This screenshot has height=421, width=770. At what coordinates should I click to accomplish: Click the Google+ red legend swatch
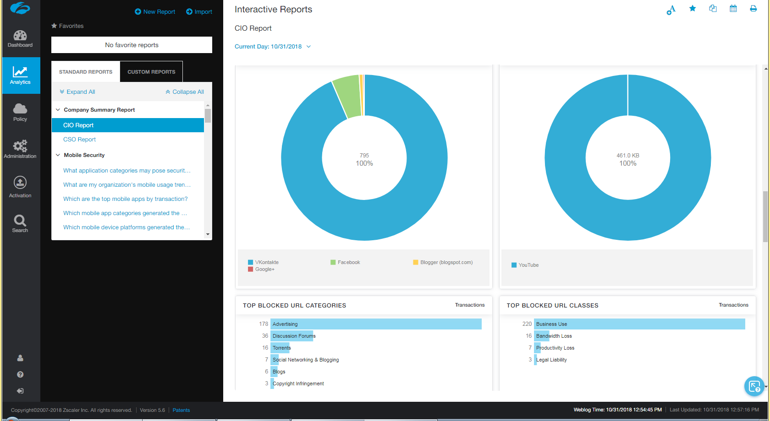(251, 269)
